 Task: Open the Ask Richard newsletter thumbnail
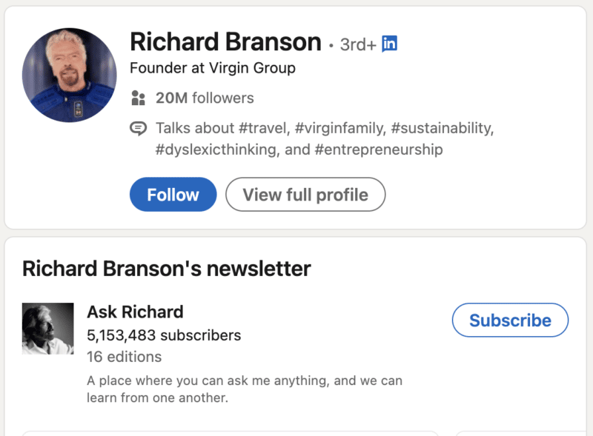click(x=47, y=328)
